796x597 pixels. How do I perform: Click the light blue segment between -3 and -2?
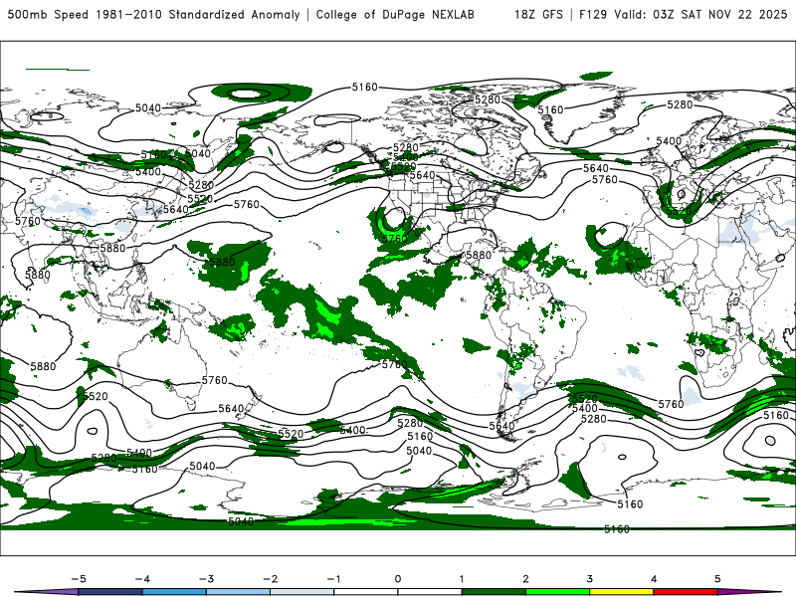(238, 592)
